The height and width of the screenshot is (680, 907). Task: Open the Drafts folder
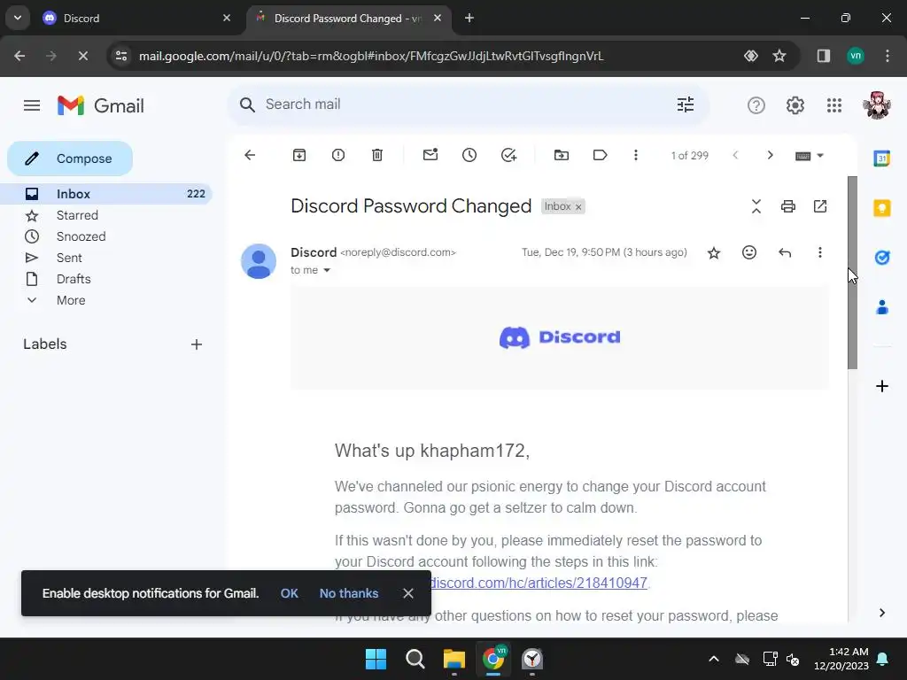74,279
